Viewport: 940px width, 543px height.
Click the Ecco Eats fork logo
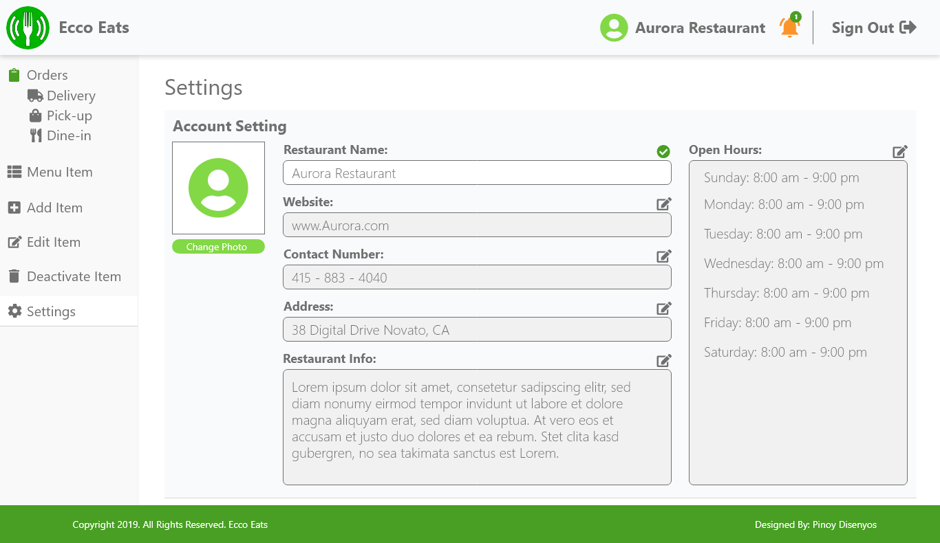(28, 28)
